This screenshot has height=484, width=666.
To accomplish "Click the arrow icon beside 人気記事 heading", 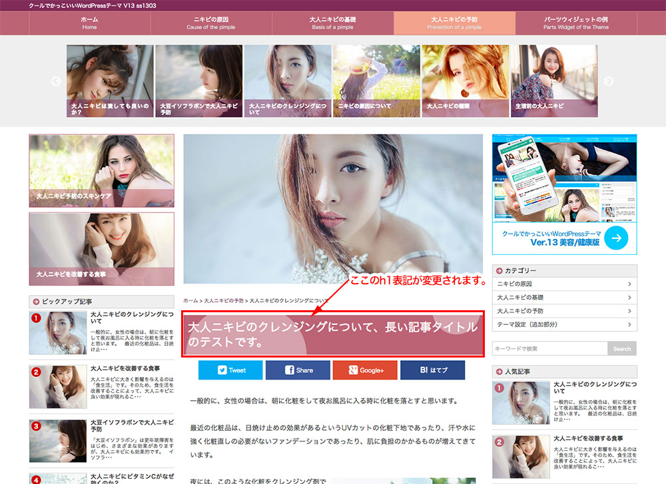I will [499, 371].
